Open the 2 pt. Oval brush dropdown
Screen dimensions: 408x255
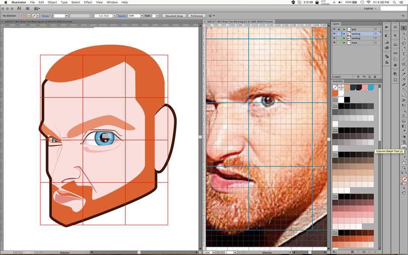(114, 16)
